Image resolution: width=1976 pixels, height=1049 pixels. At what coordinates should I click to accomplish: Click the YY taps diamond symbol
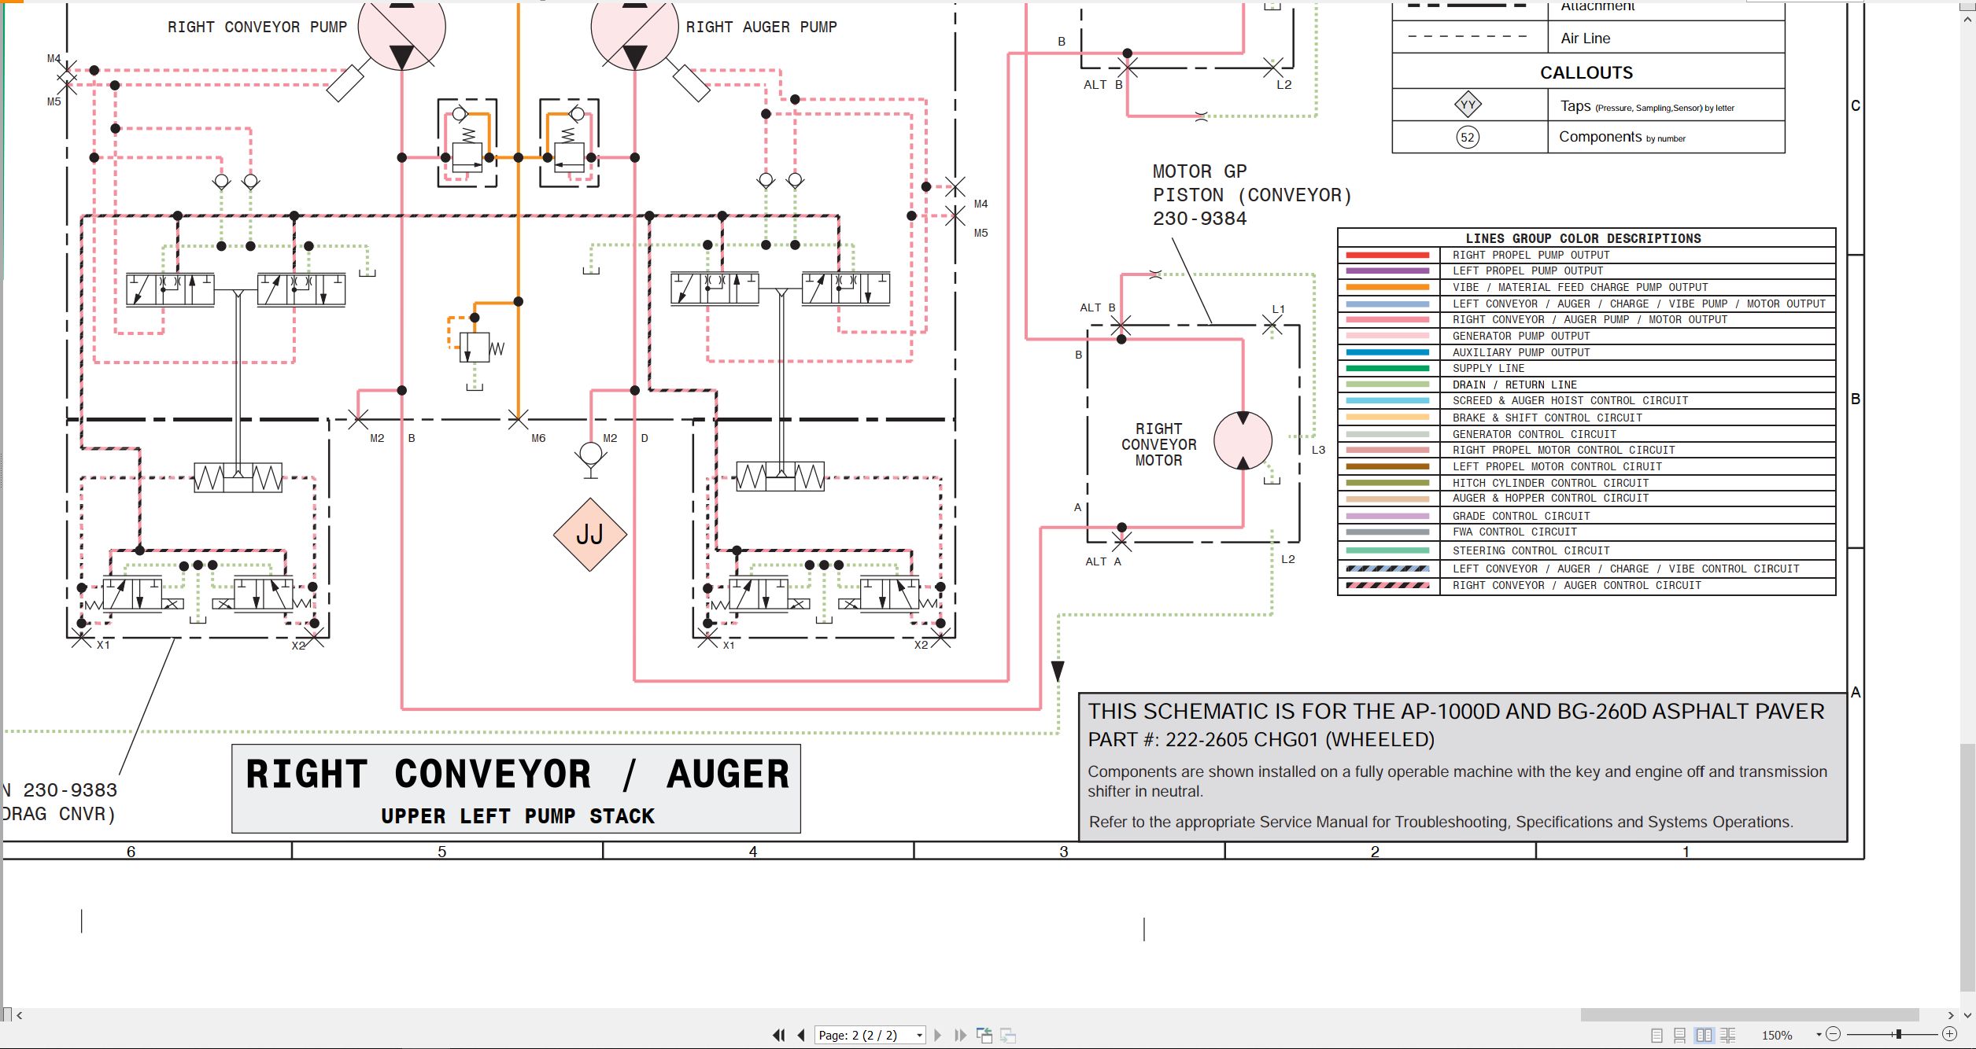pyautogui.click(x=1468, y=104)
